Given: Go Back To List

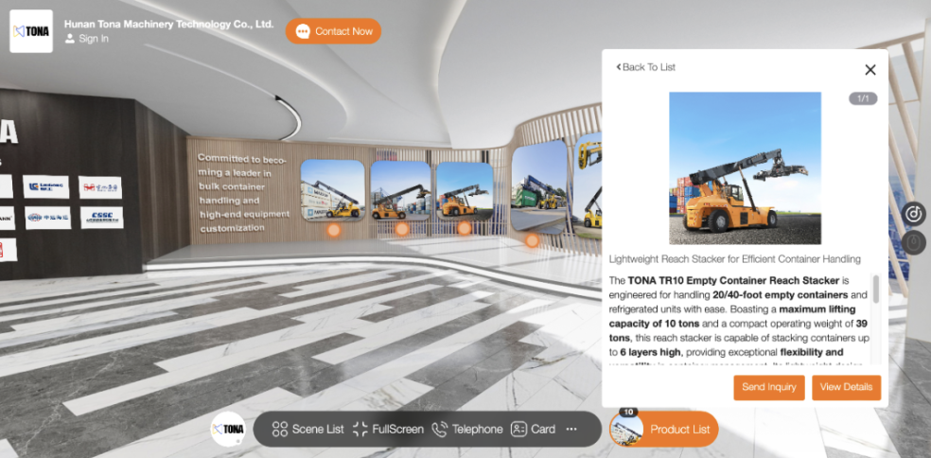Looking at the screenshot, I should pyautogui.click(x=646, y=67).
